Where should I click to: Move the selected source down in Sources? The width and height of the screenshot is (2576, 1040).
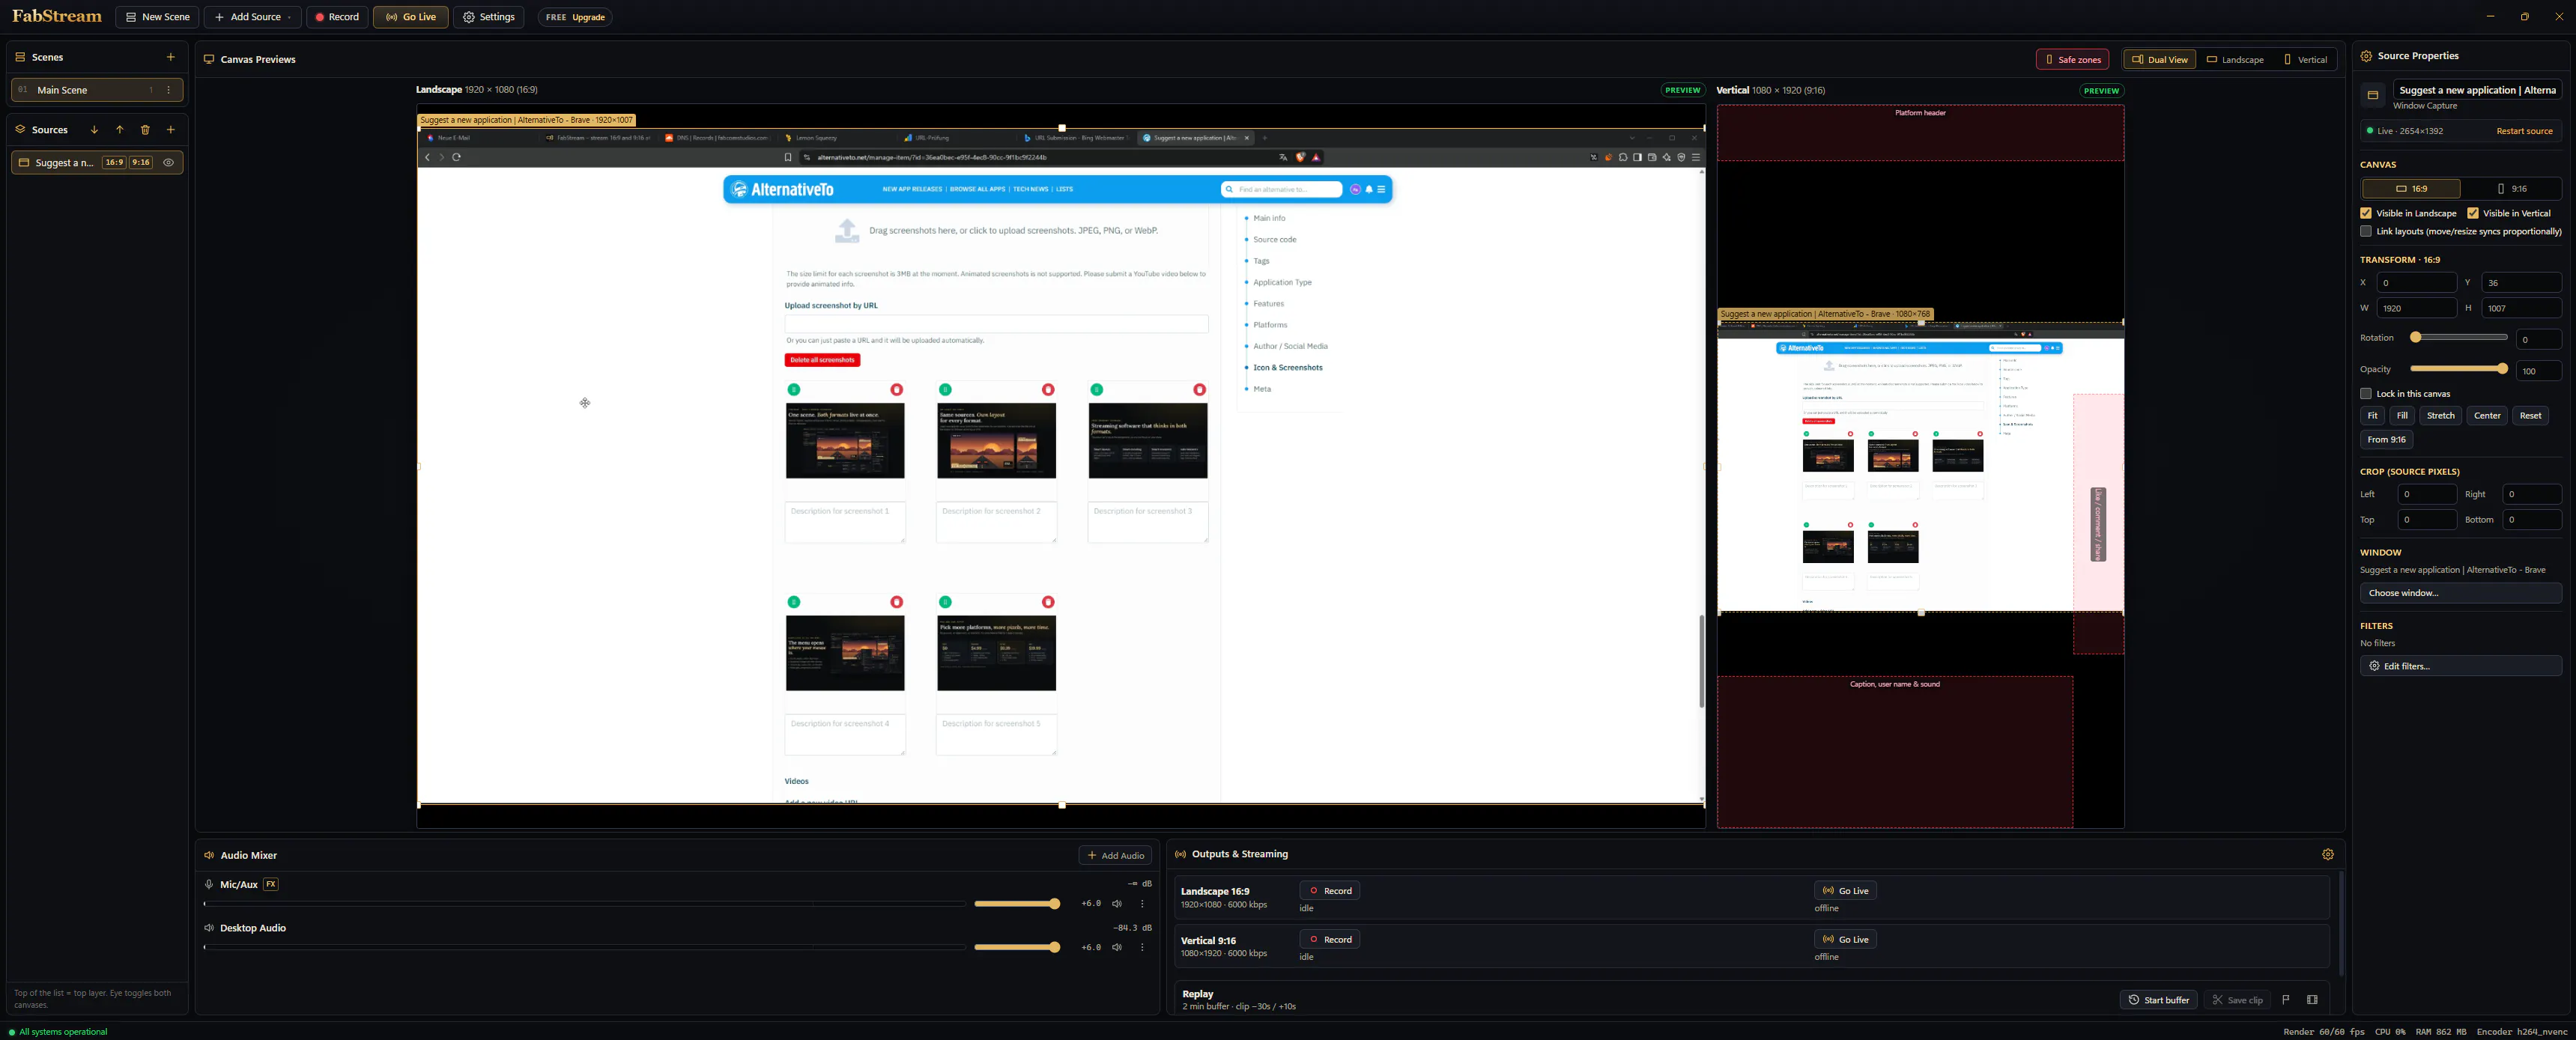coord(94,130)
